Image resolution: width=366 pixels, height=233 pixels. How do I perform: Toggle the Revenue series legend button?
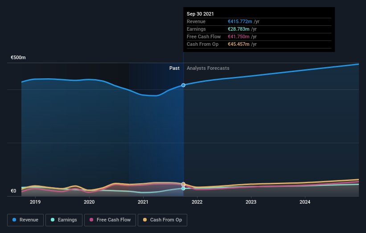coord(25,220)
